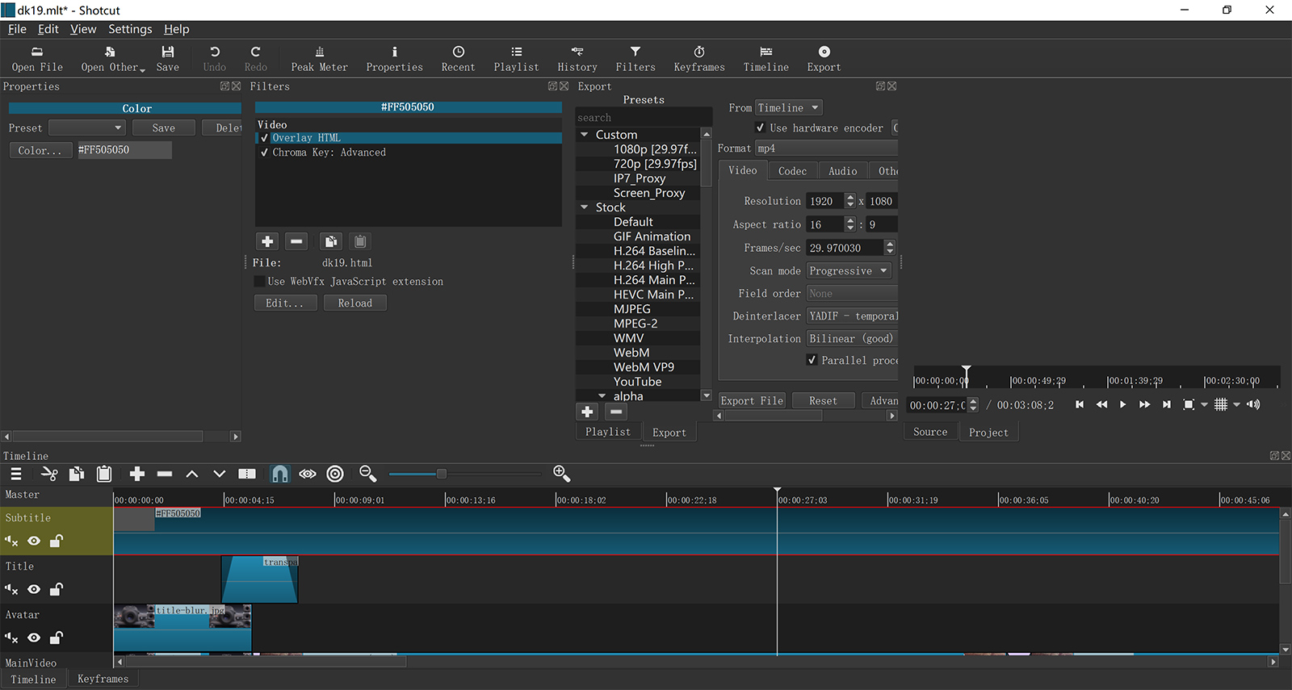
Task: Open the Deinterlacer dropdown
Action: (x=853, y=316)
